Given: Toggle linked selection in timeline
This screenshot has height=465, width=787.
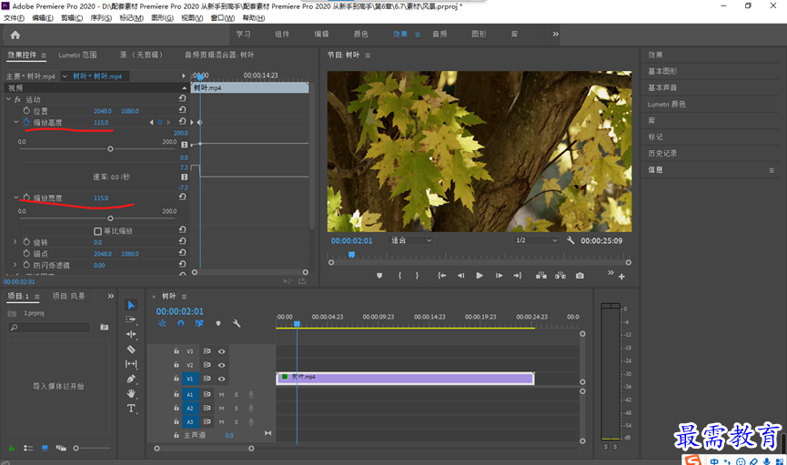Looking at the screenshot, I should [199, 324].
